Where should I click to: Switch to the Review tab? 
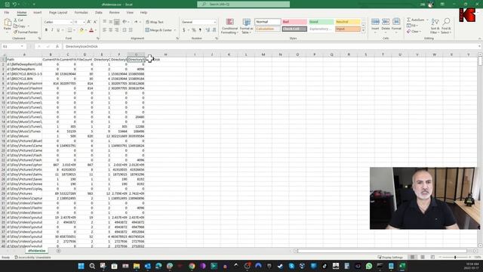114,13
